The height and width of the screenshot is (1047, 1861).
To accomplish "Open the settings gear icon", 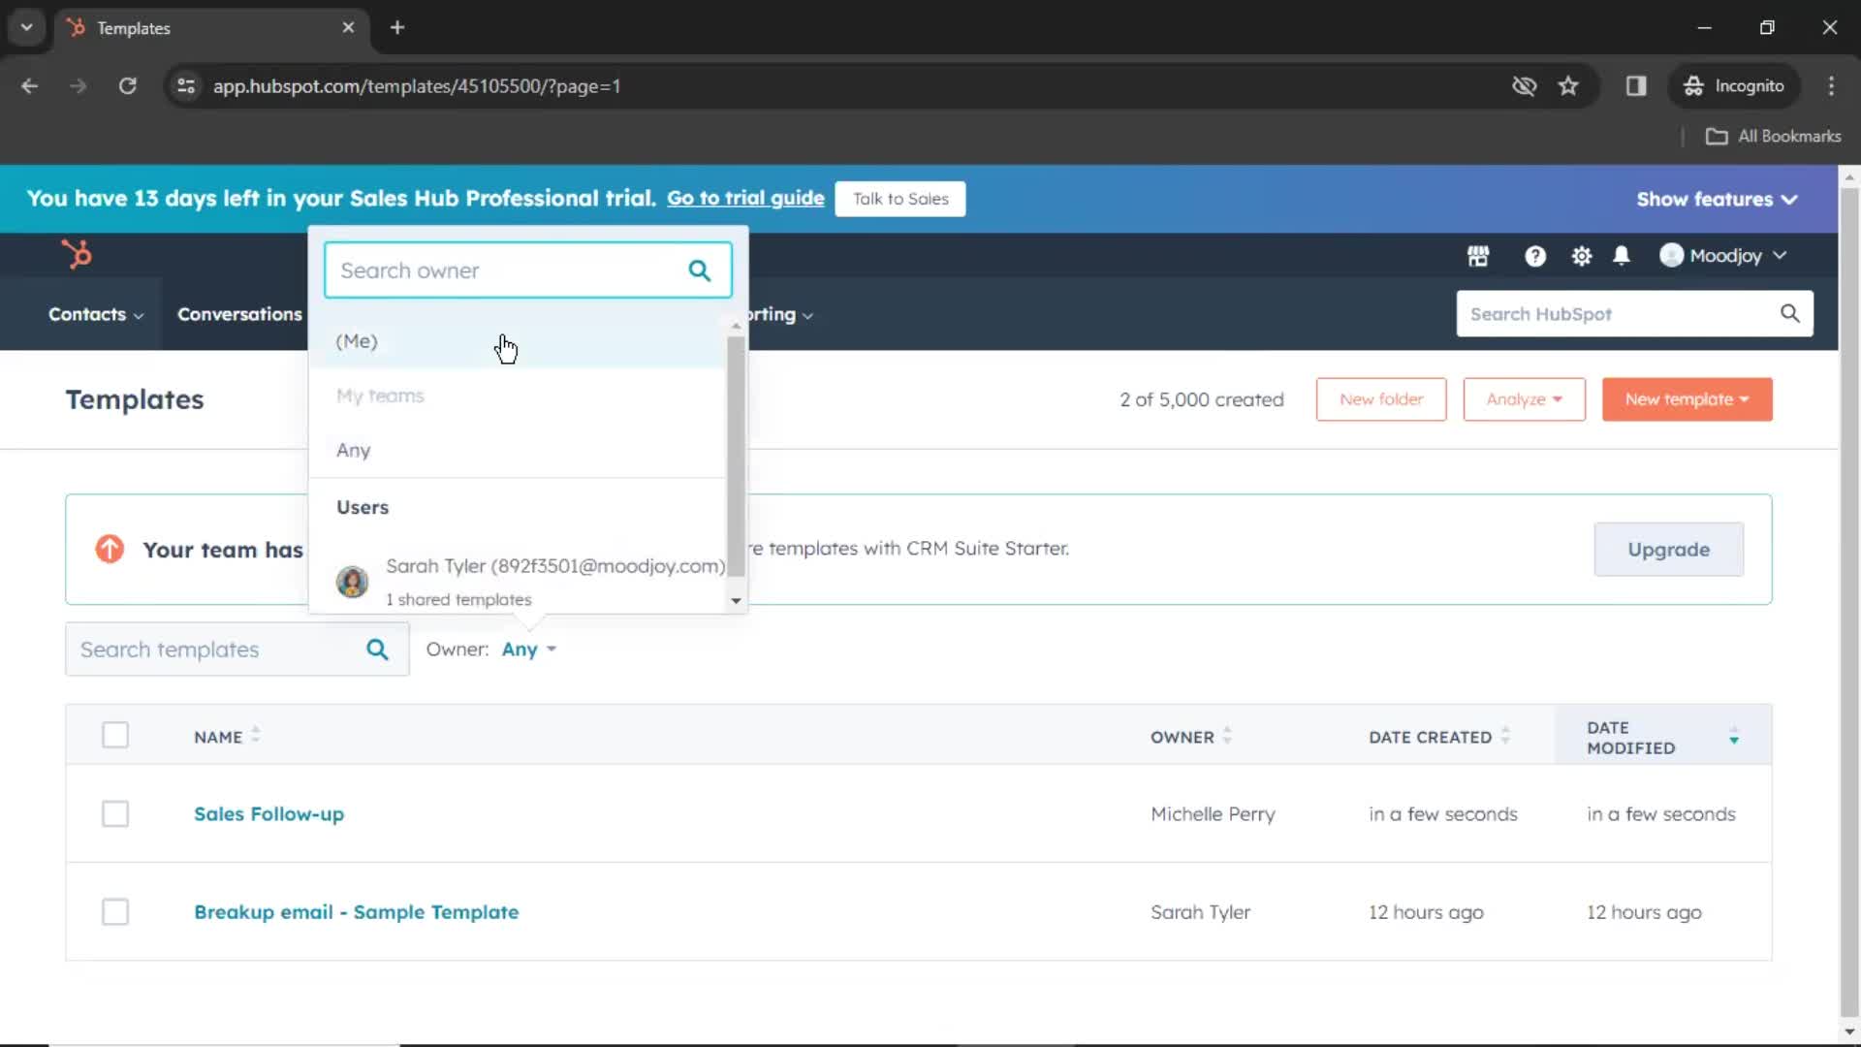I will click(x=1583, y=254).
